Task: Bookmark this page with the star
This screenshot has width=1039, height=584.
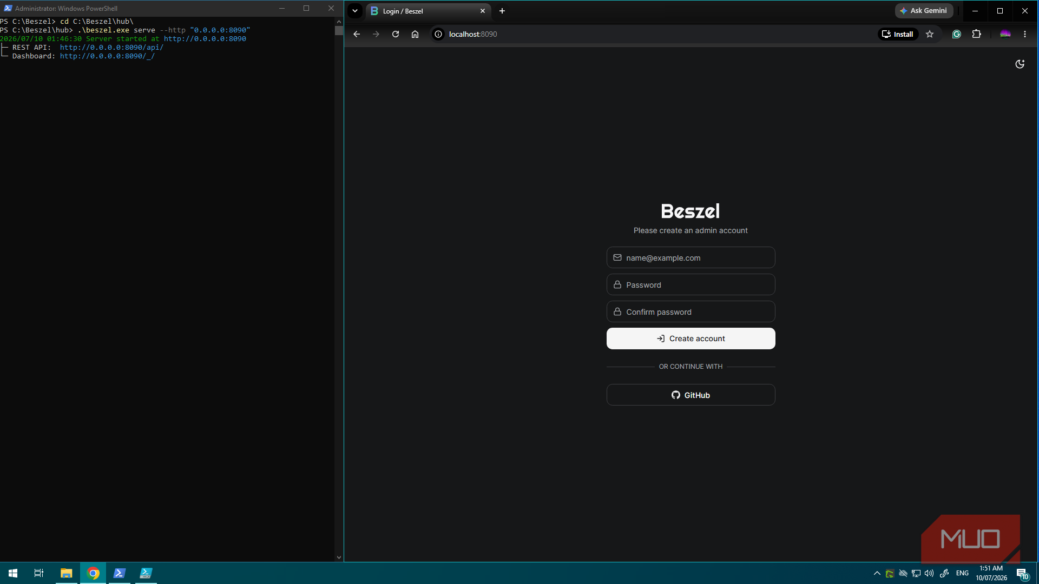Action: (930, 34)
